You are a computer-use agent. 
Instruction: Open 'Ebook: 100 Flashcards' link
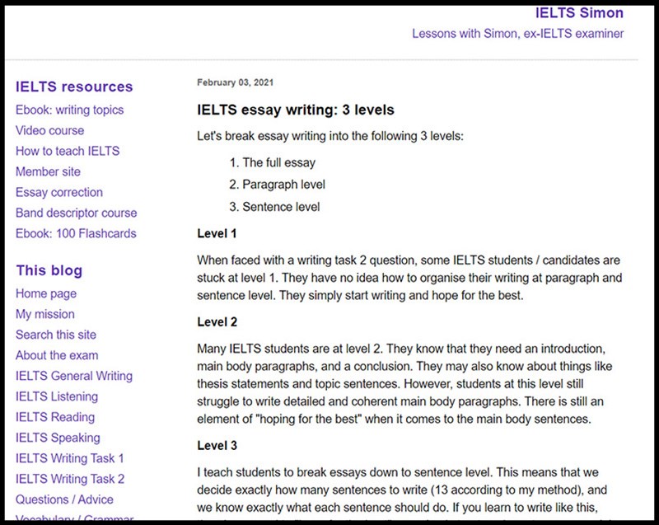click(76, 233)
